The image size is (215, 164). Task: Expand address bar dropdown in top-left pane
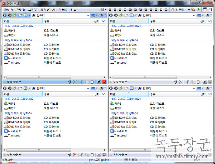tap(88, 15)
